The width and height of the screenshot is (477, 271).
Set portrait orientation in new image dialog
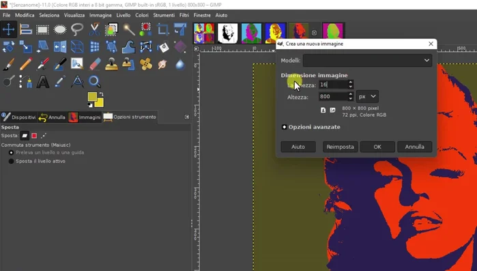pos(323,110)
